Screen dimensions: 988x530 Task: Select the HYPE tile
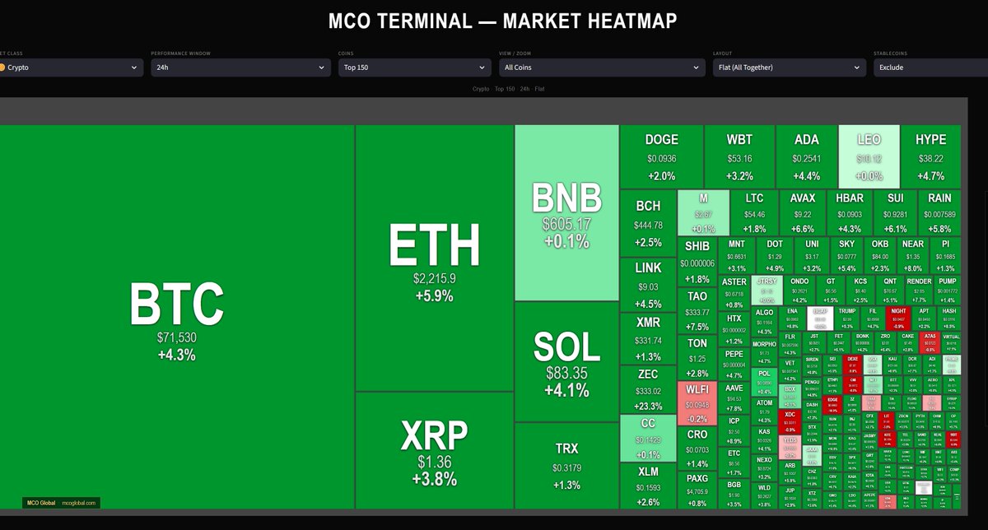click(x=930, y=156)
